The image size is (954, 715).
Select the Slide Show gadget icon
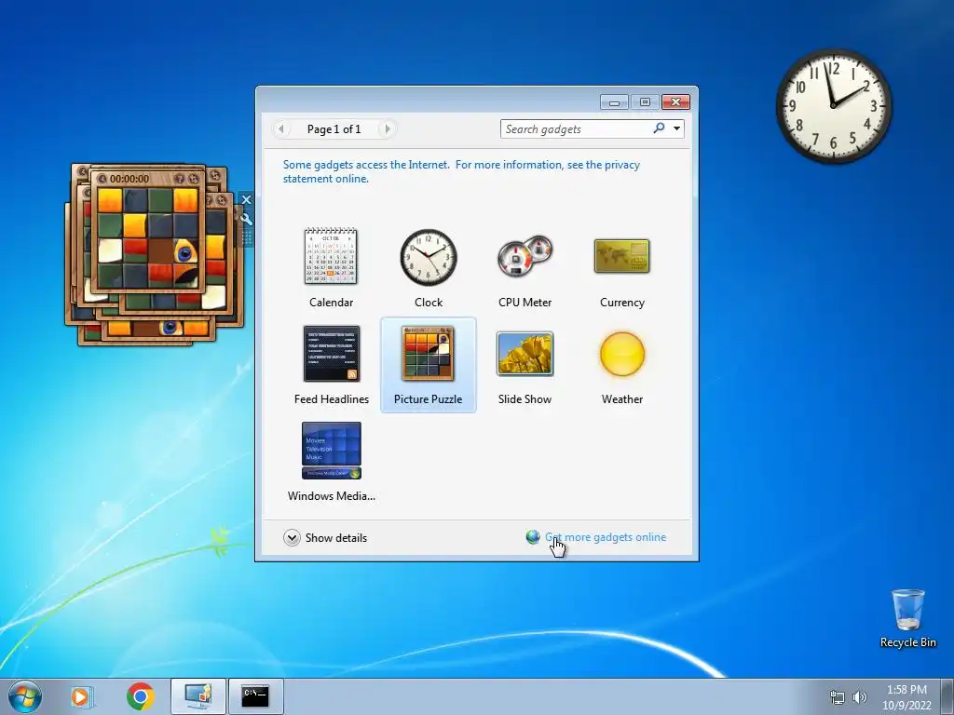(525, 353)
